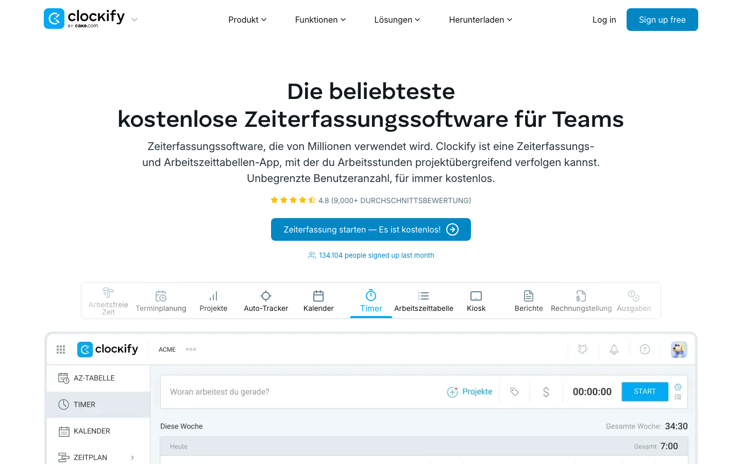Screen dimensions: 742x464
Task: Toggle the billable dollar sign icon
Action: tap(546, 392)
